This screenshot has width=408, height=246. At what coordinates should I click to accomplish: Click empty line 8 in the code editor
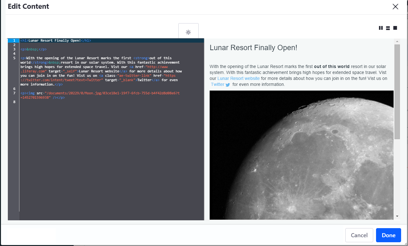pyautogui.click(x=111, y=102)
